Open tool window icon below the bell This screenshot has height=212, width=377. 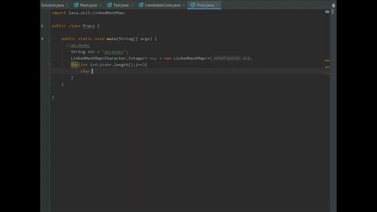coord(333,12)
